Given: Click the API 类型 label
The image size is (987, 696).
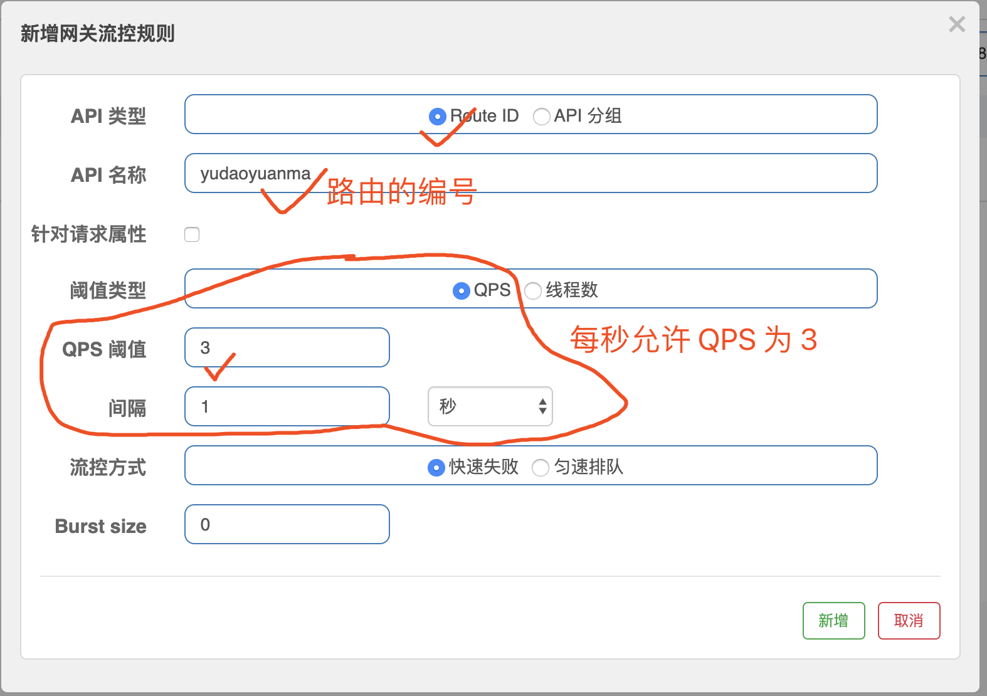Looking at the screenshot, I should (108, 116).
